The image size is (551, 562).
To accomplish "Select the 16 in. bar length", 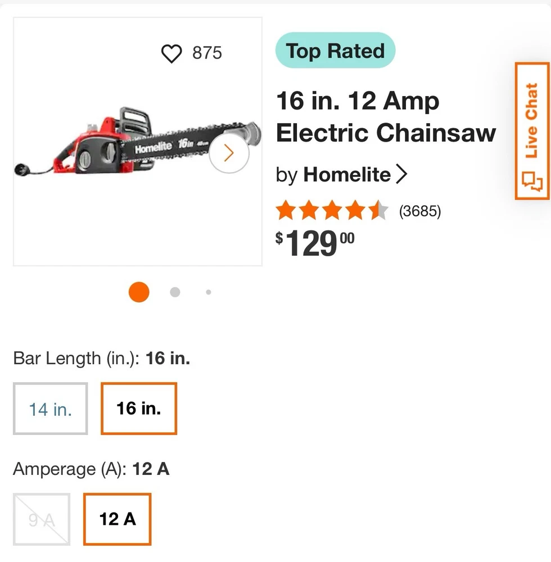I will 139,409.
